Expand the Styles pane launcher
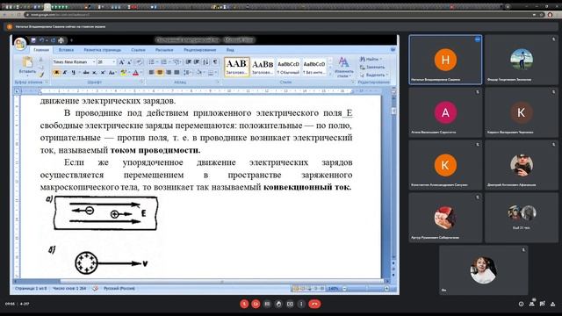Screen dimensions: 562x316 coord(353,83)
